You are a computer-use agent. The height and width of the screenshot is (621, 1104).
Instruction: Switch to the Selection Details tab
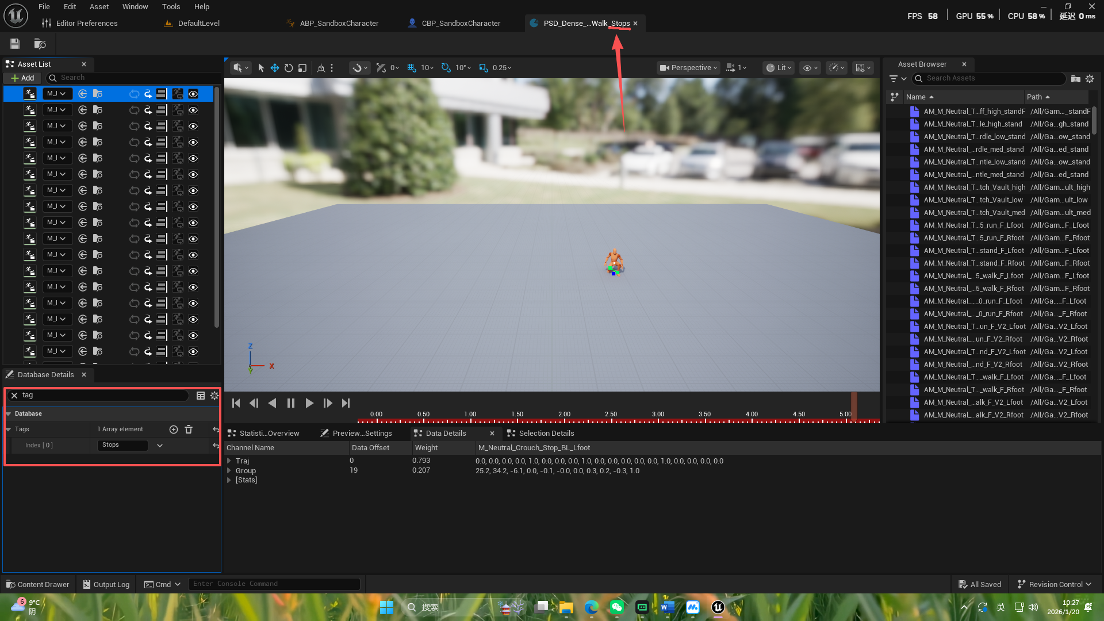pos(546,433)
